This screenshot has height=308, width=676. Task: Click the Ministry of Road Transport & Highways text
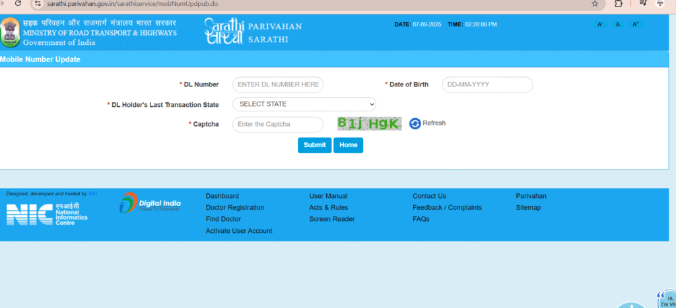(100, 33)
